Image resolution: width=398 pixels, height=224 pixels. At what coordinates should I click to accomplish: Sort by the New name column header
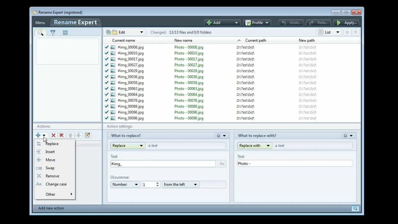tap(204, 40)
